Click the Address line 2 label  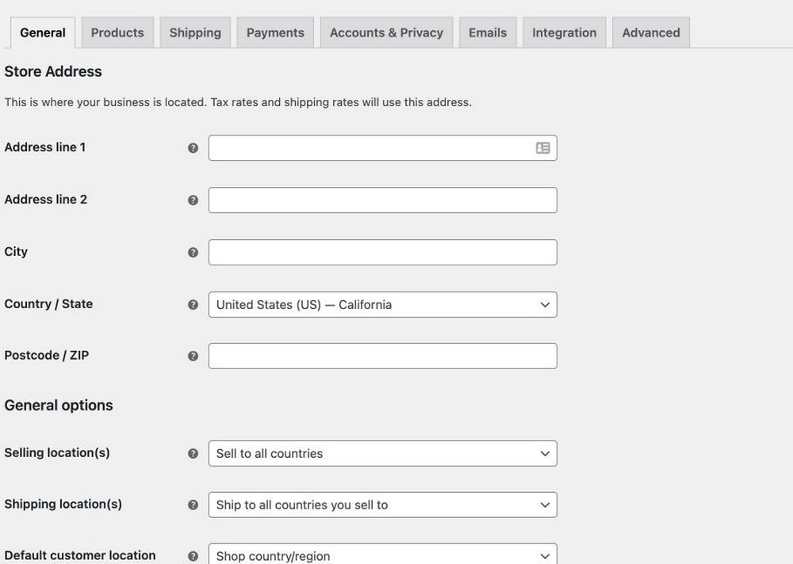45,199
